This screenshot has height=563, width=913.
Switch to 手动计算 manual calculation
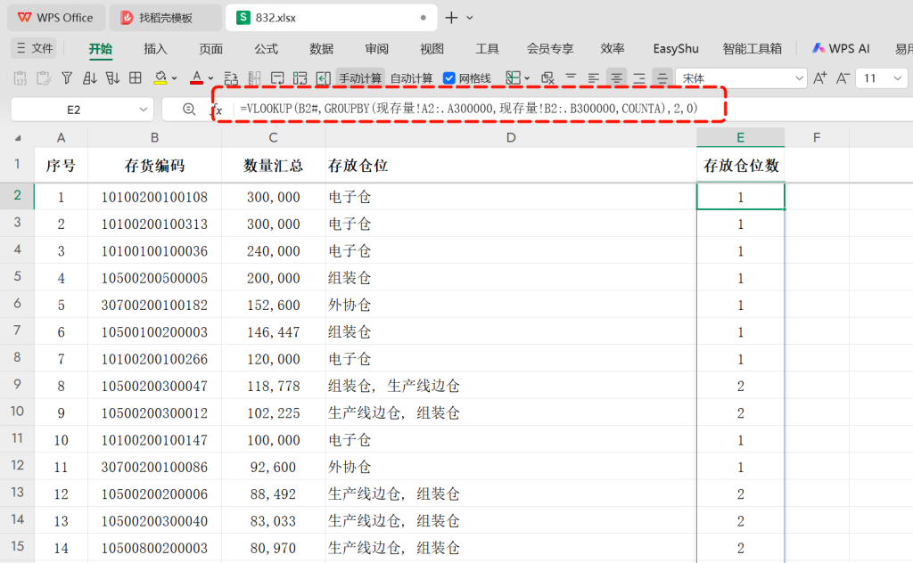tap(360, 78)
